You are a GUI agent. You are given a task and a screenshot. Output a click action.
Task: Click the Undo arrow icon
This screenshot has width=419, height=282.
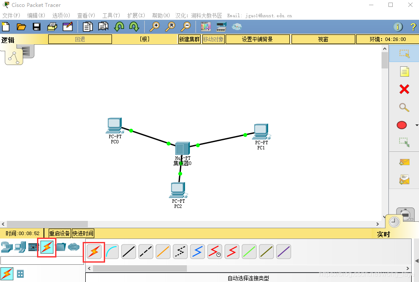119,27
